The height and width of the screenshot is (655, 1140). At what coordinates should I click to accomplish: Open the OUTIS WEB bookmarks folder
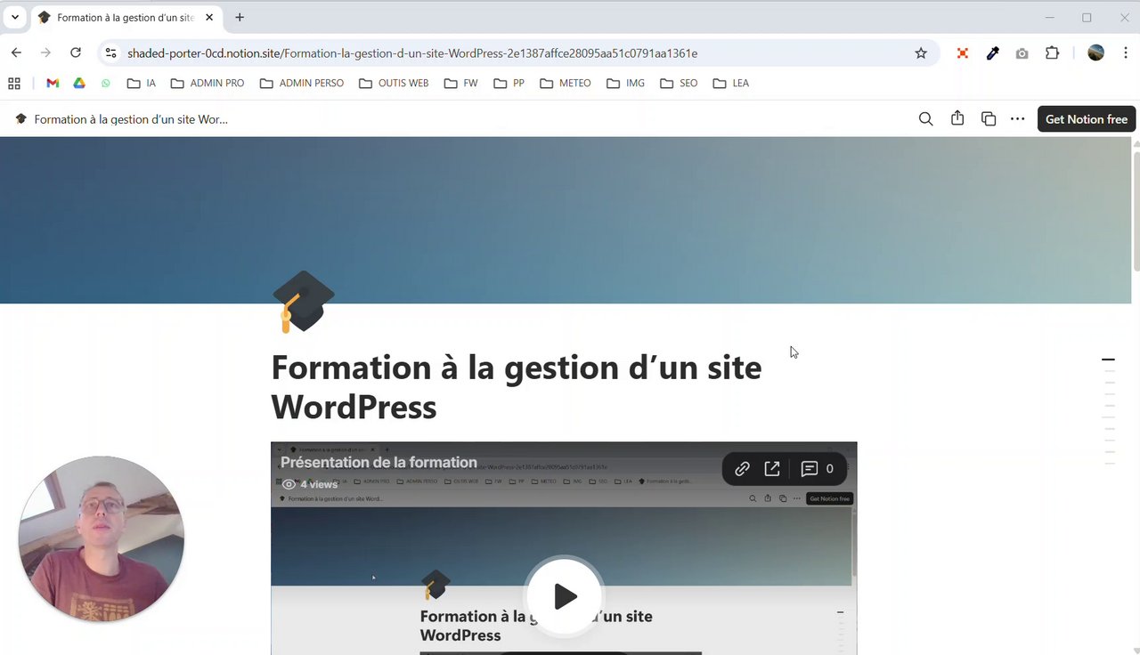pos(394,83)
